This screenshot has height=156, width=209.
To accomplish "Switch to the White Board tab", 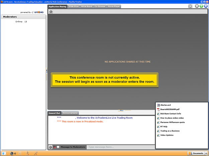I will 87,6.
